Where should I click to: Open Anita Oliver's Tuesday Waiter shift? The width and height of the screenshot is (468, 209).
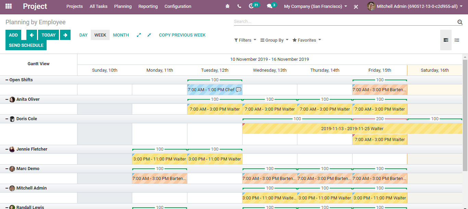pyautogui.click(x=215, y=109)
